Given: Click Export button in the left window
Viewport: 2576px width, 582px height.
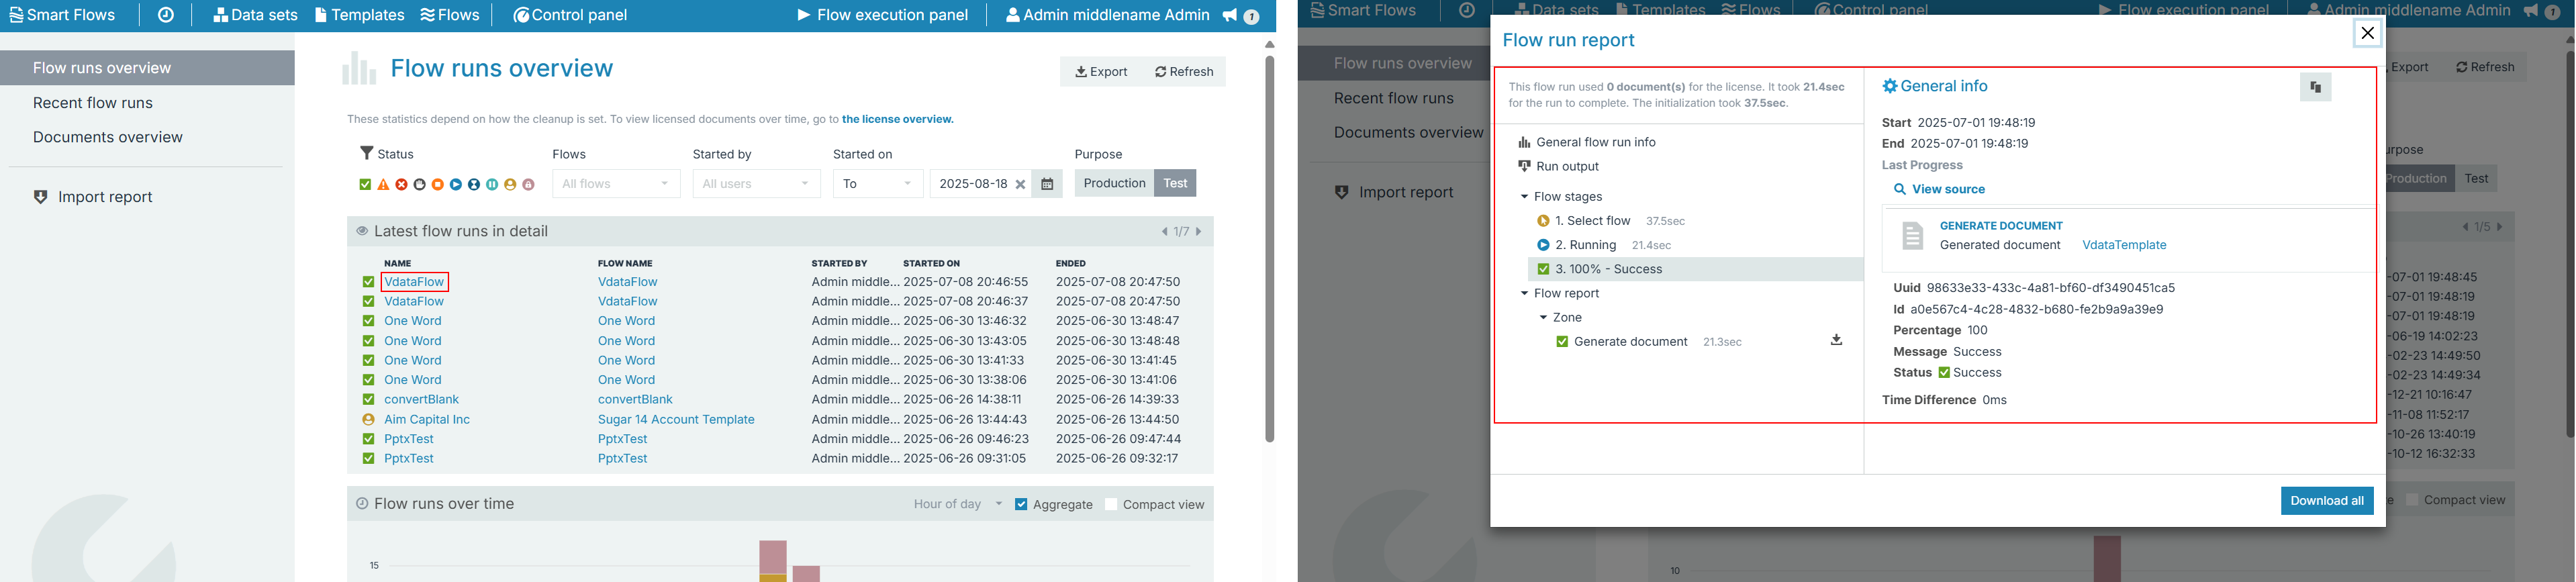Looking at the screenshot, I should (1101, 72).
